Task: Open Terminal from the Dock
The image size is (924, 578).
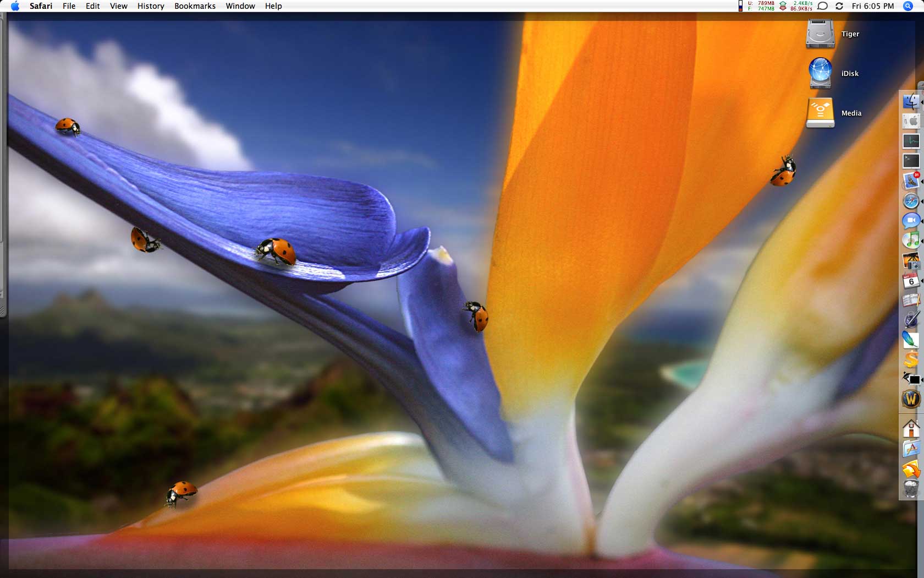Action: [911, 161]
